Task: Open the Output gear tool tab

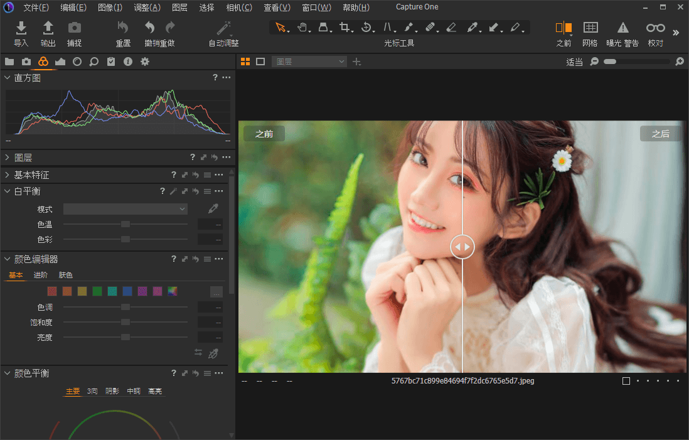Action: (145, 62)
